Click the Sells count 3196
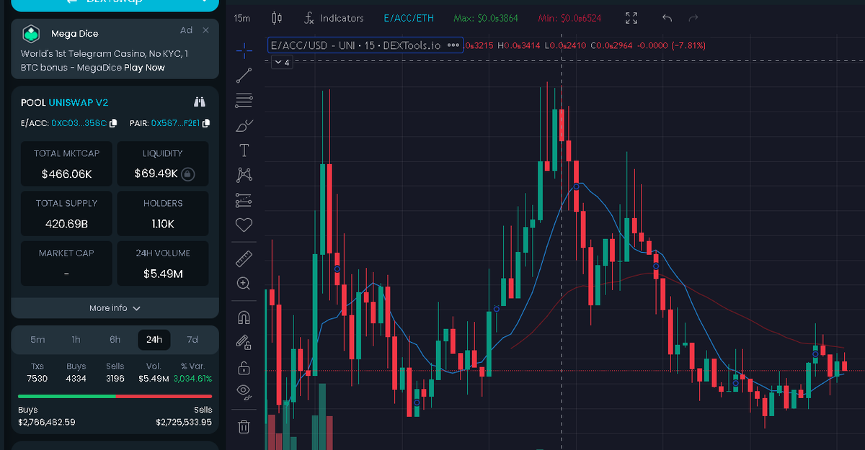Screen dimensions: 865x450 pos(115,378)
